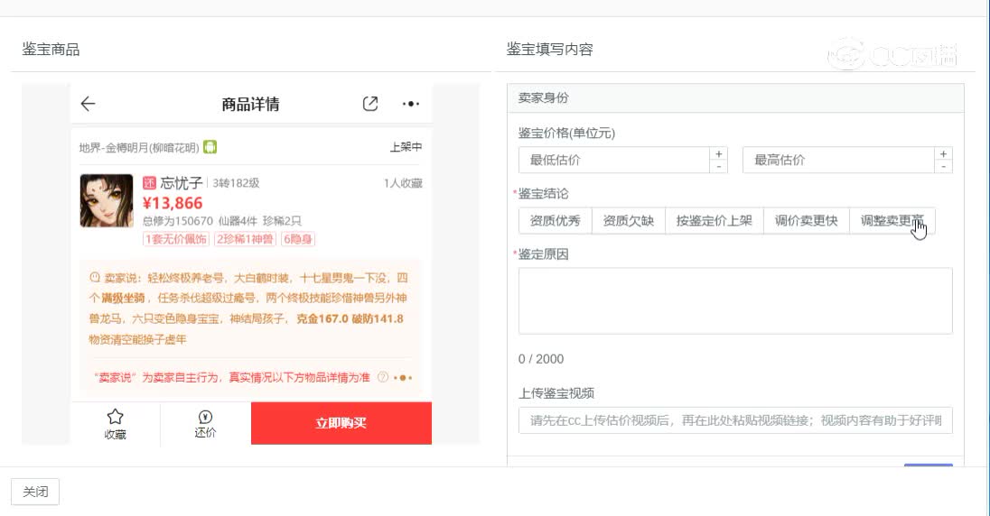
Task: Click the server name 地界-金樽明月(柳暗花明)
Action: click(139, 148)
